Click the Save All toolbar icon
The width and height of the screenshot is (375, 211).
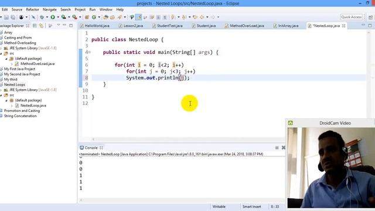pyautogui.click(x=13, y=17)
